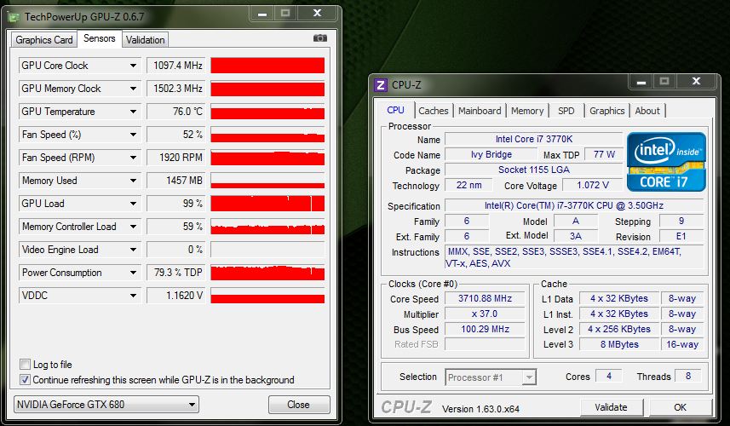Click the Specification i7-3770K CPU @ 3.50GHz field

point(573,205)
